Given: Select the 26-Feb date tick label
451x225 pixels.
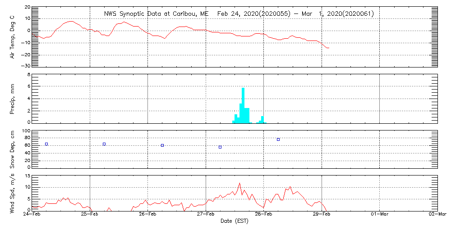Looking at the screenshot, I should coord(148,214).
